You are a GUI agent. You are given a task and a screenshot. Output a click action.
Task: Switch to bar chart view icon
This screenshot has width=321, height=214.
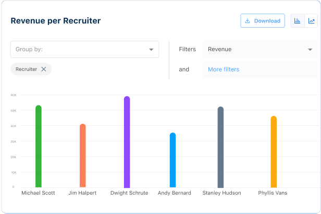pos(298,21)
